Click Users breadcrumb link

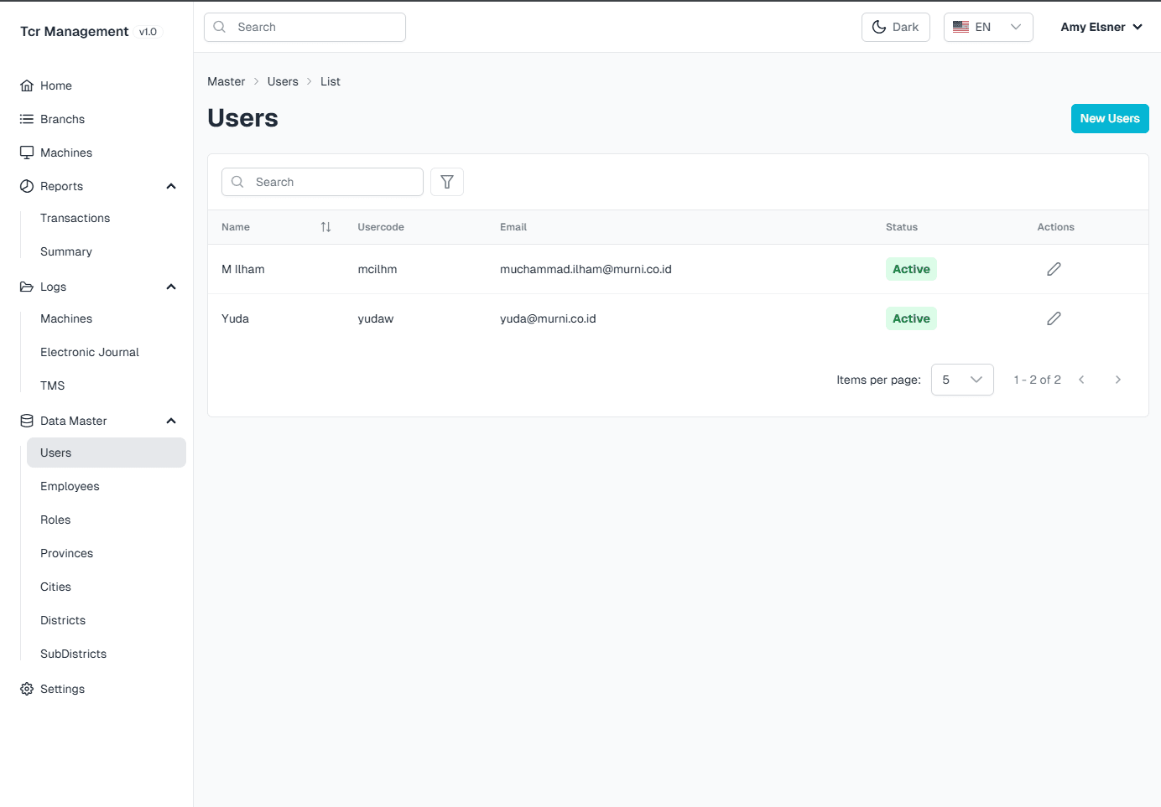point(283,81)
